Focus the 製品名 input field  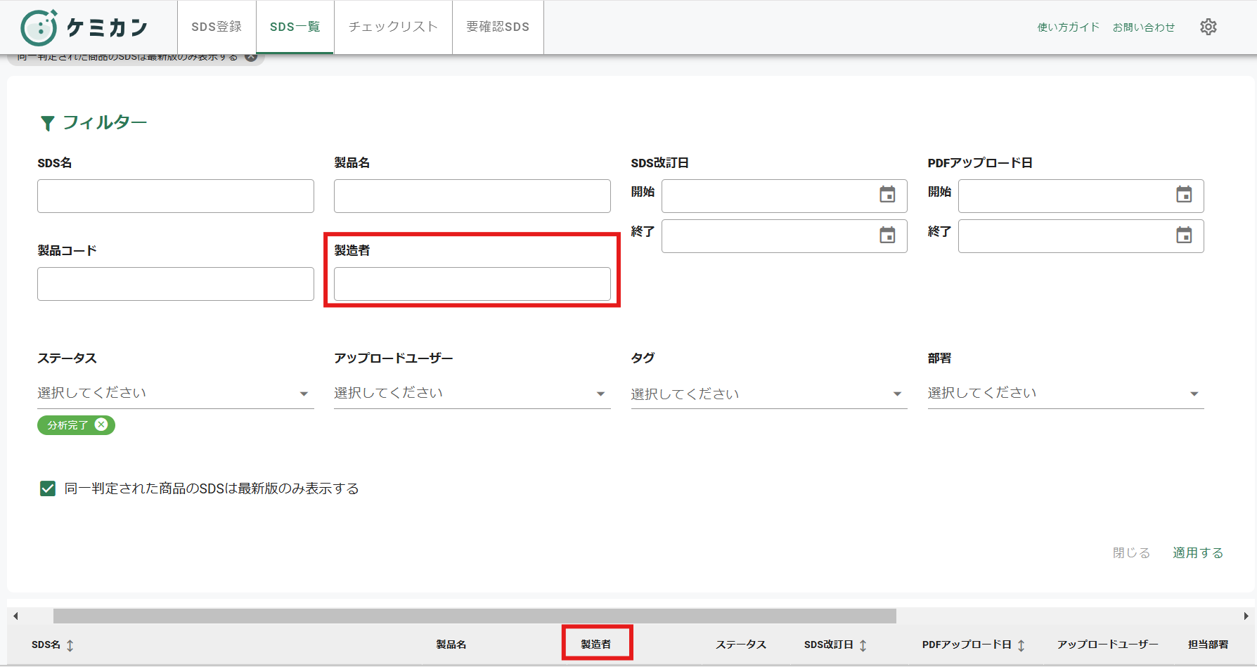click(472, 196)
